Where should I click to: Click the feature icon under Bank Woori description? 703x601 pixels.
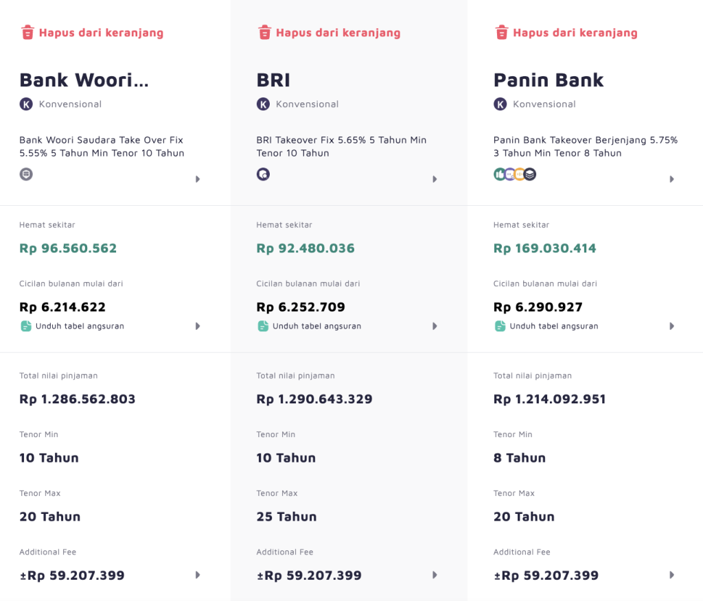tap(26, 174)
